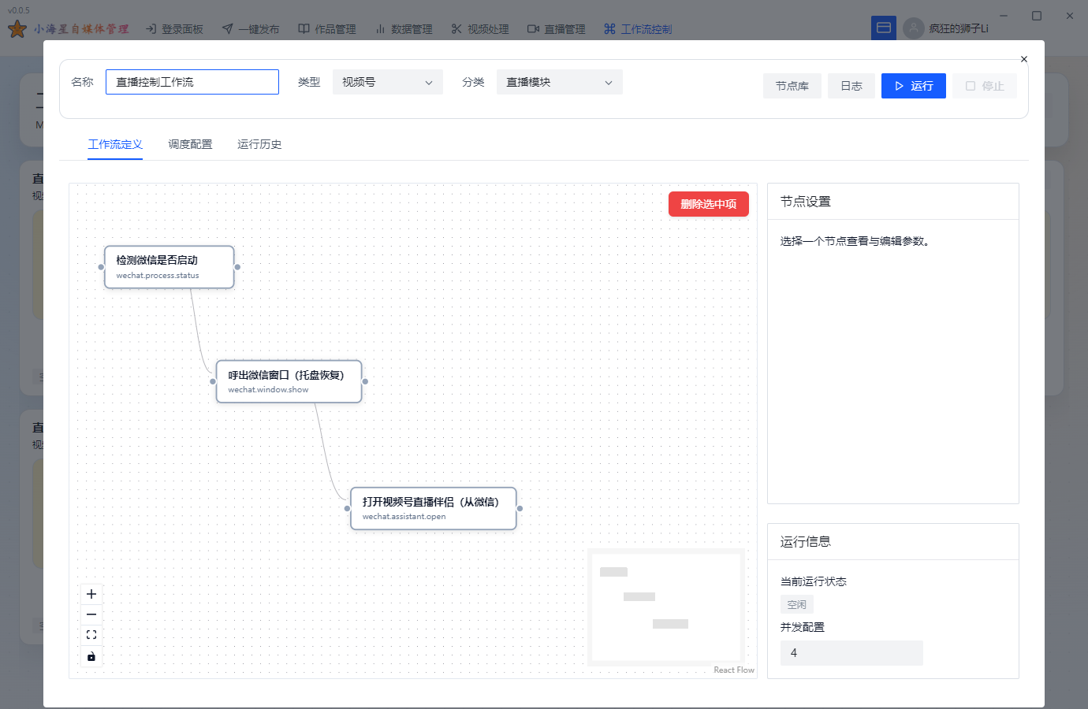
Task: Toggle the canvas interactivity lock icon
Action: point(91,656)
